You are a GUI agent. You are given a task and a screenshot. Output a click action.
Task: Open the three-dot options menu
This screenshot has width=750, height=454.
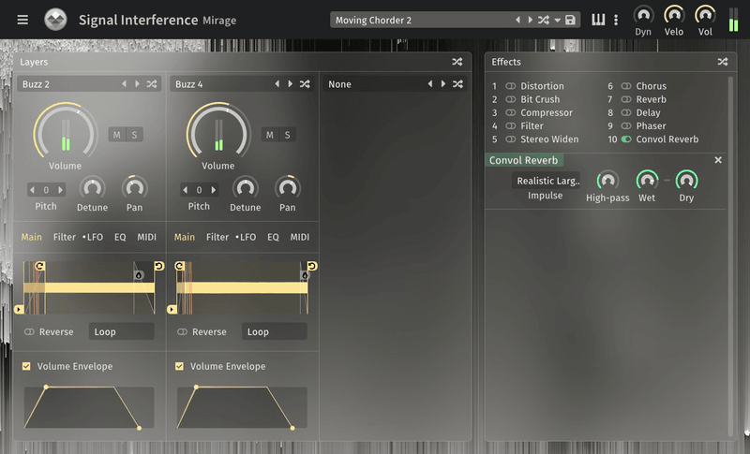click(x=616, y=20)
